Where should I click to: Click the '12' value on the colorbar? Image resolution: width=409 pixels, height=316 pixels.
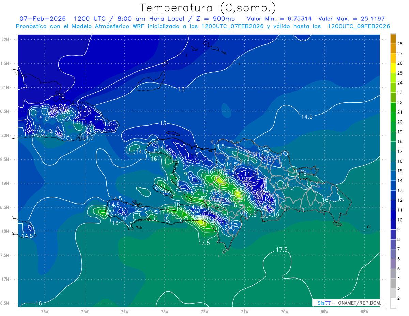pos(400,200)
